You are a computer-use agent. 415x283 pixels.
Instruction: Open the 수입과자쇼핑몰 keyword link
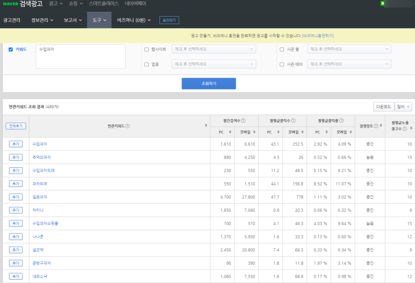point(45,224)
